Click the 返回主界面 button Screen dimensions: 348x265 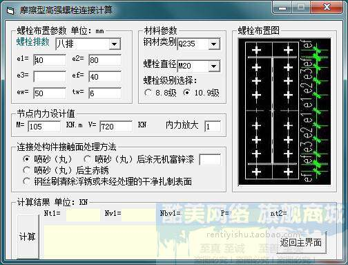coord(301,242)
